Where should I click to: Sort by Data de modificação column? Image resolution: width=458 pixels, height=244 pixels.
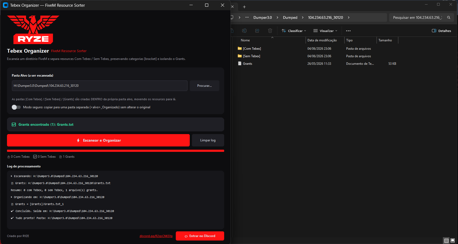coord(322,40)
